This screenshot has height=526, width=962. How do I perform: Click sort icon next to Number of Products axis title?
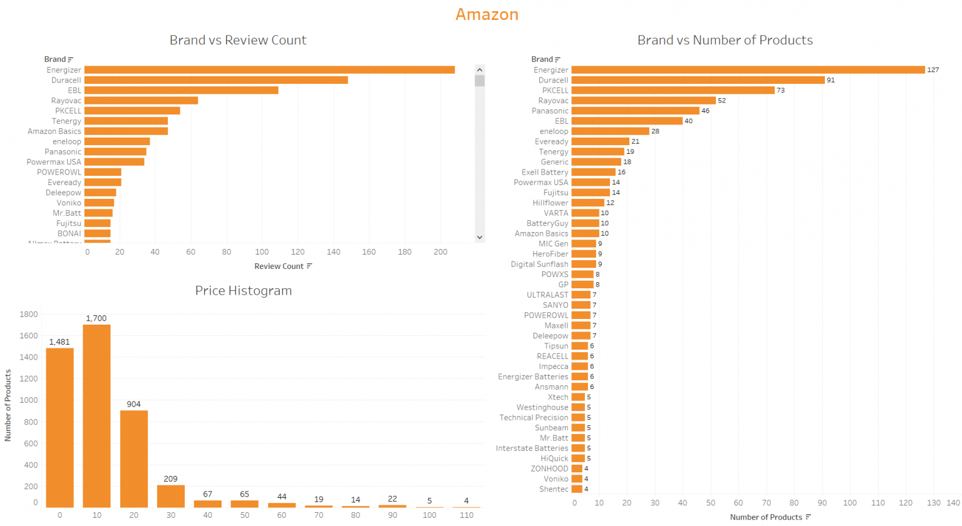[x=808, y=517]
